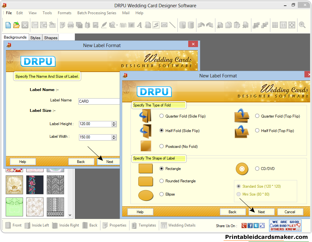Click Help in label size dialog
The image size is (312, 242).
(23, 162)
